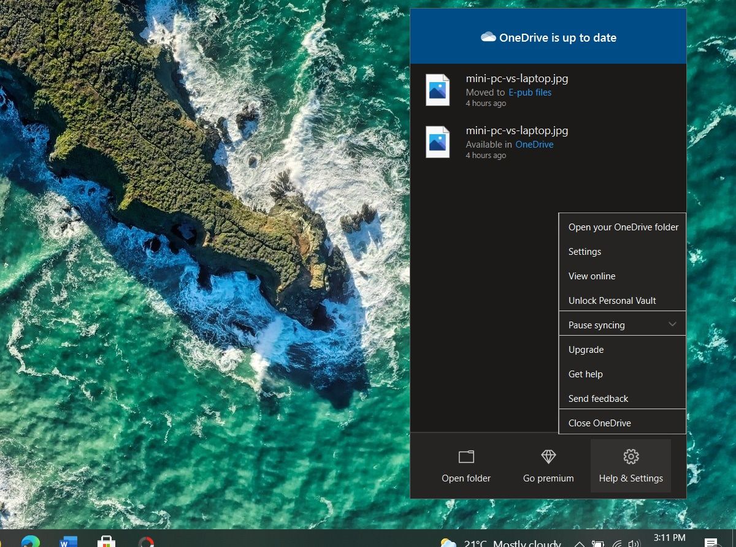Open the E-pub files folder link
This screenshot has width=736, height=547.
tap(530, 92)
